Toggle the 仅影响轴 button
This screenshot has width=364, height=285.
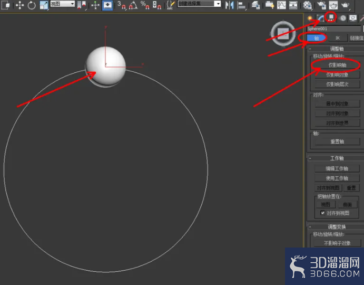pyautogui.click(x=337, y=65)
